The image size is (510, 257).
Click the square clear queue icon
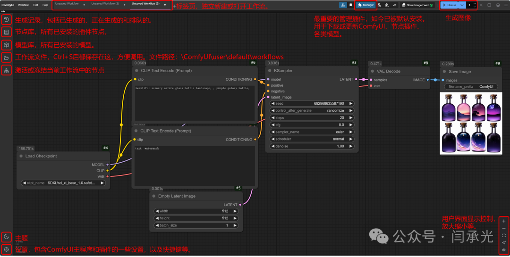point(489,5)
